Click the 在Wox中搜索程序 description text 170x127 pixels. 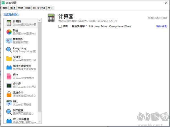[x=24, y=78]
